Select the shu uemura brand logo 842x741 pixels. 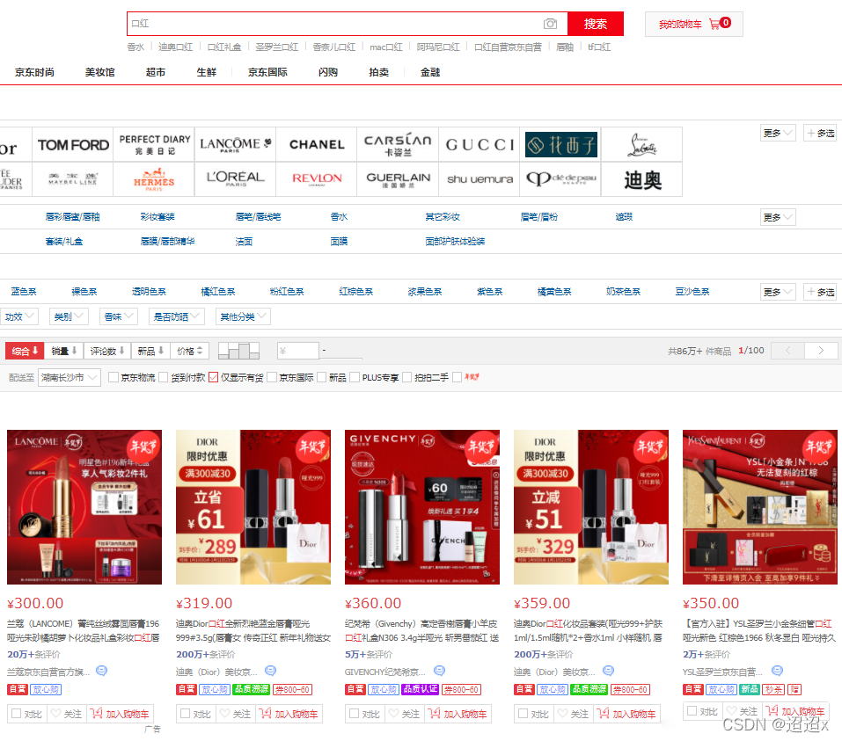(x=480, y=179)
